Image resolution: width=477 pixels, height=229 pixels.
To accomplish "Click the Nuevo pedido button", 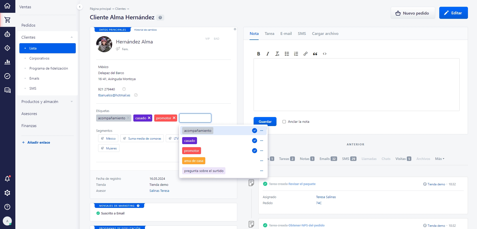I will click(413, 13).
